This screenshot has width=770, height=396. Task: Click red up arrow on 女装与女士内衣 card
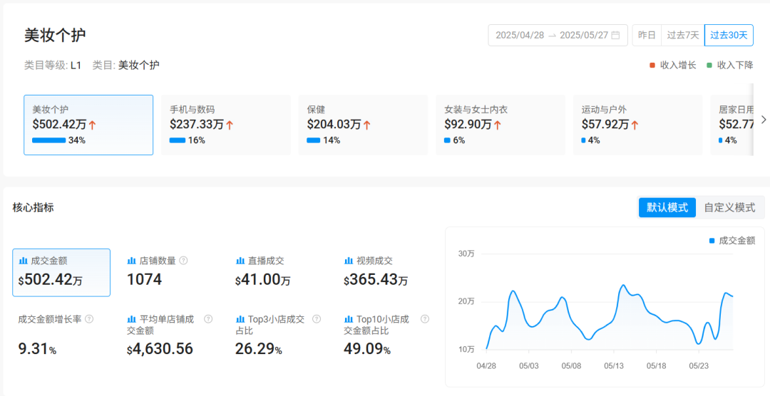[x=498, y=125]
